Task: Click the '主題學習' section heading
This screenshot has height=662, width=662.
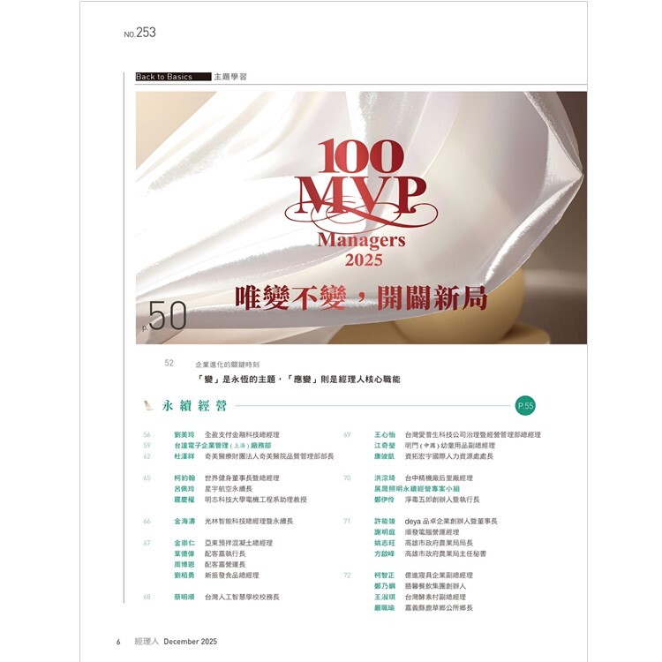Action: (230, 77)
